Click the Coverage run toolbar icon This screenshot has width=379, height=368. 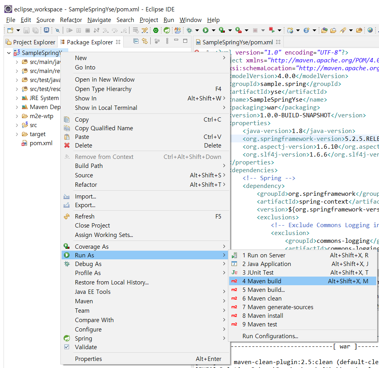coord(222,30)
